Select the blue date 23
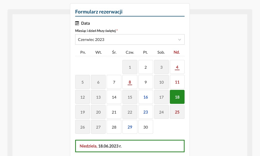260x156 pixels. click(x=146, y=112)
